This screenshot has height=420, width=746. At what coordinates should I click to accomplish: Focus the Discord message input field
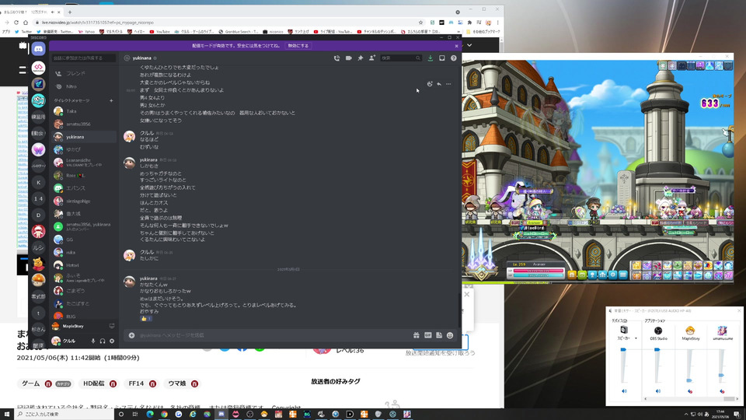tap(274, 335)
